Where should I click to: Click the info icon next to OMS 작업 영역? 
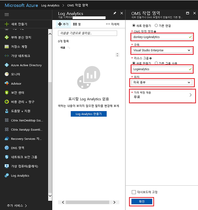pos(155,31)
